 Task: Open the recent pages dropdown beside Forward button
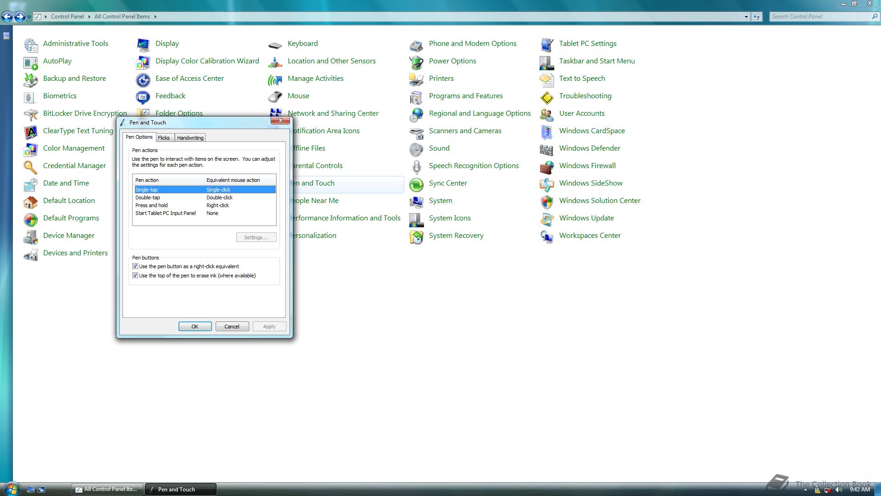tap(29, 17)
